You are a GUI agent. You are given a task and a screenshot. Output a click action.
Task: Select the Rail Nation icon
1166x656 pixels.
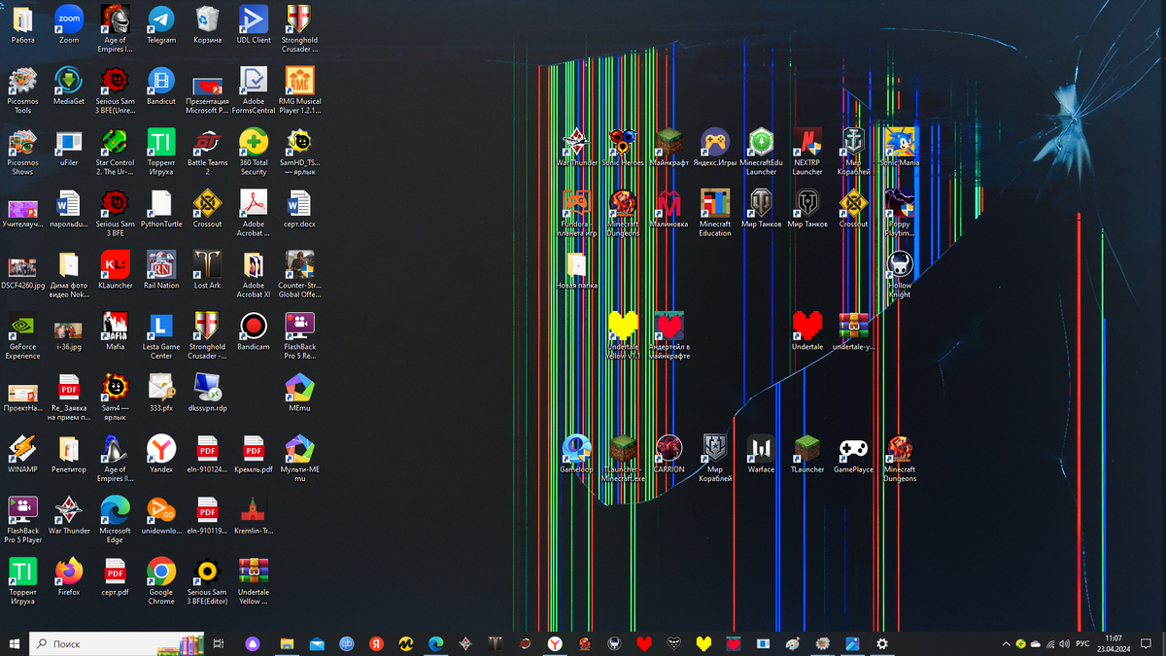pos(161,270)
